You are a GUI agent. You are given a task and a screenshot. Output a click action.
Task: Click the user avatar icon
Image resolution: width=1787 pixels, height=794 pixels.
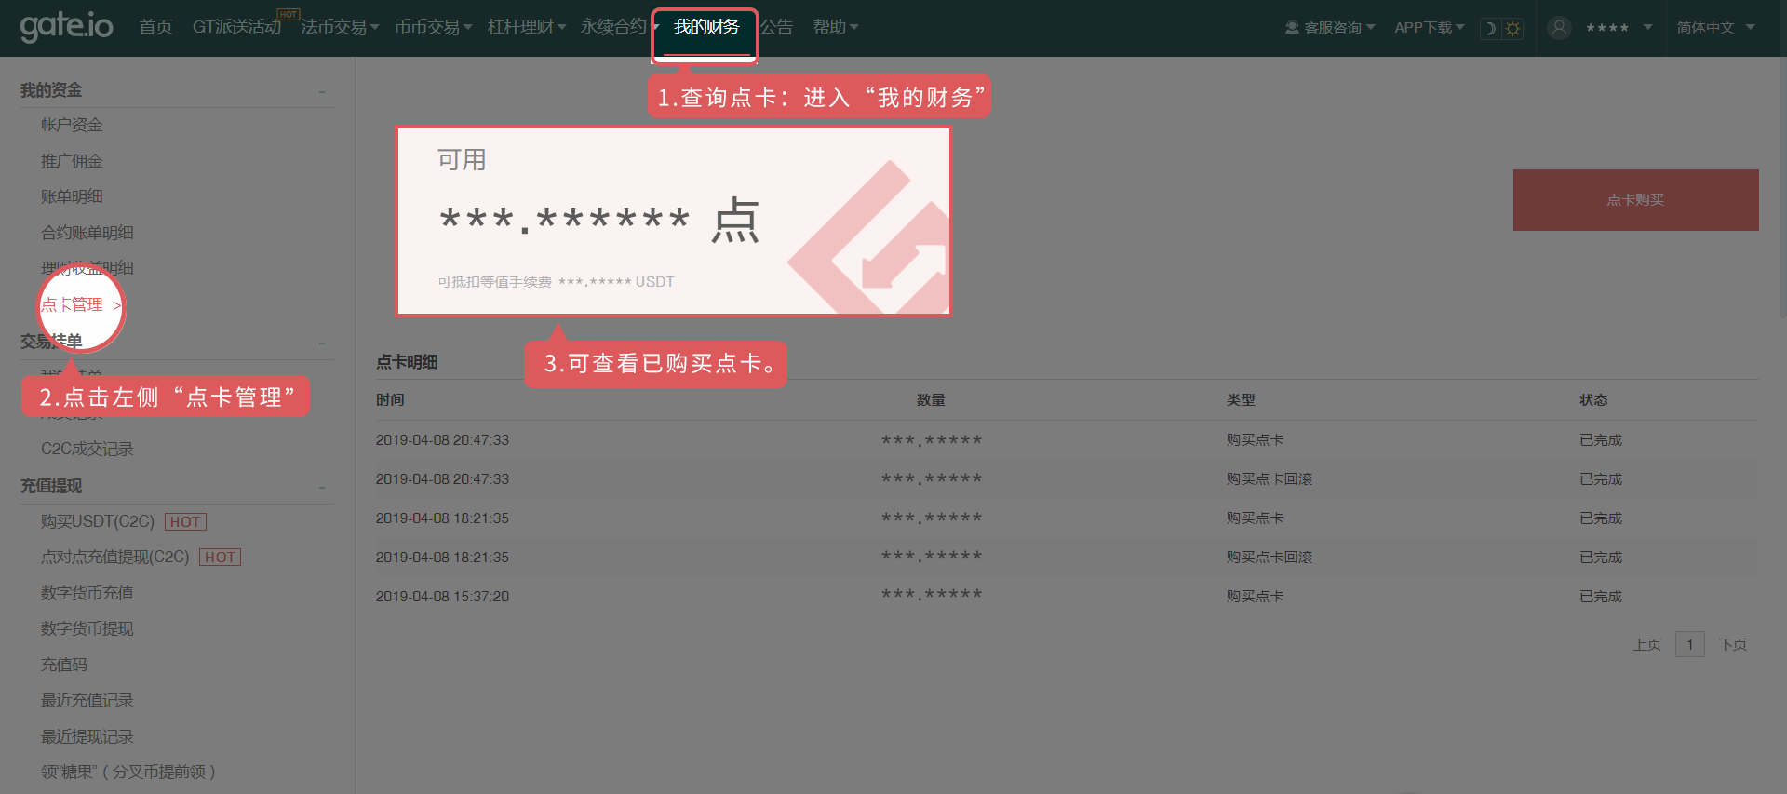[1559, 28]
